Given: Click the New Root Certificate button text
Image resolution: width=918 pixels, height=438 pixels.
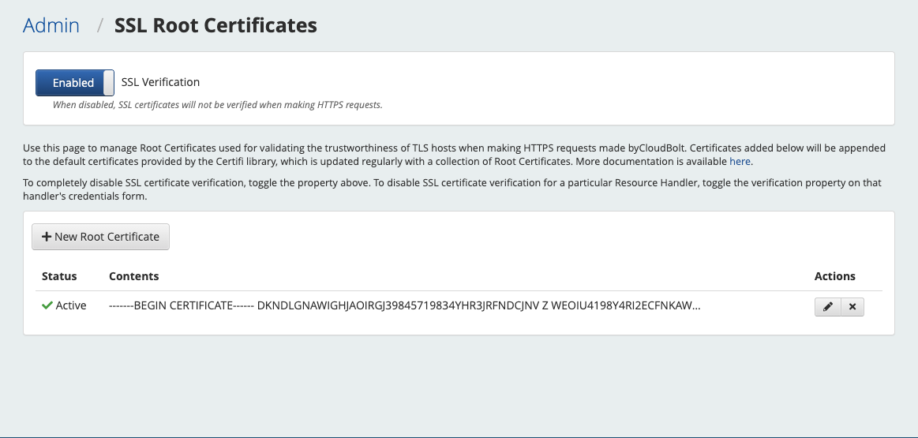Looking at the screenshot, I should (107, 237).
